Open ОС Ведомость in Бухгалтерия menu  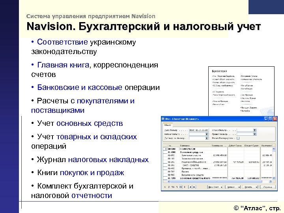pos(218,92)
